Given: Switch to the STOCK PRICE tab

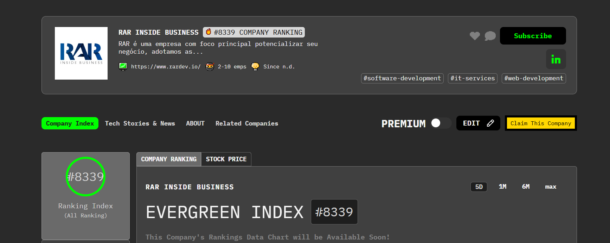Looking at the screenshot, I should [226, 159].
